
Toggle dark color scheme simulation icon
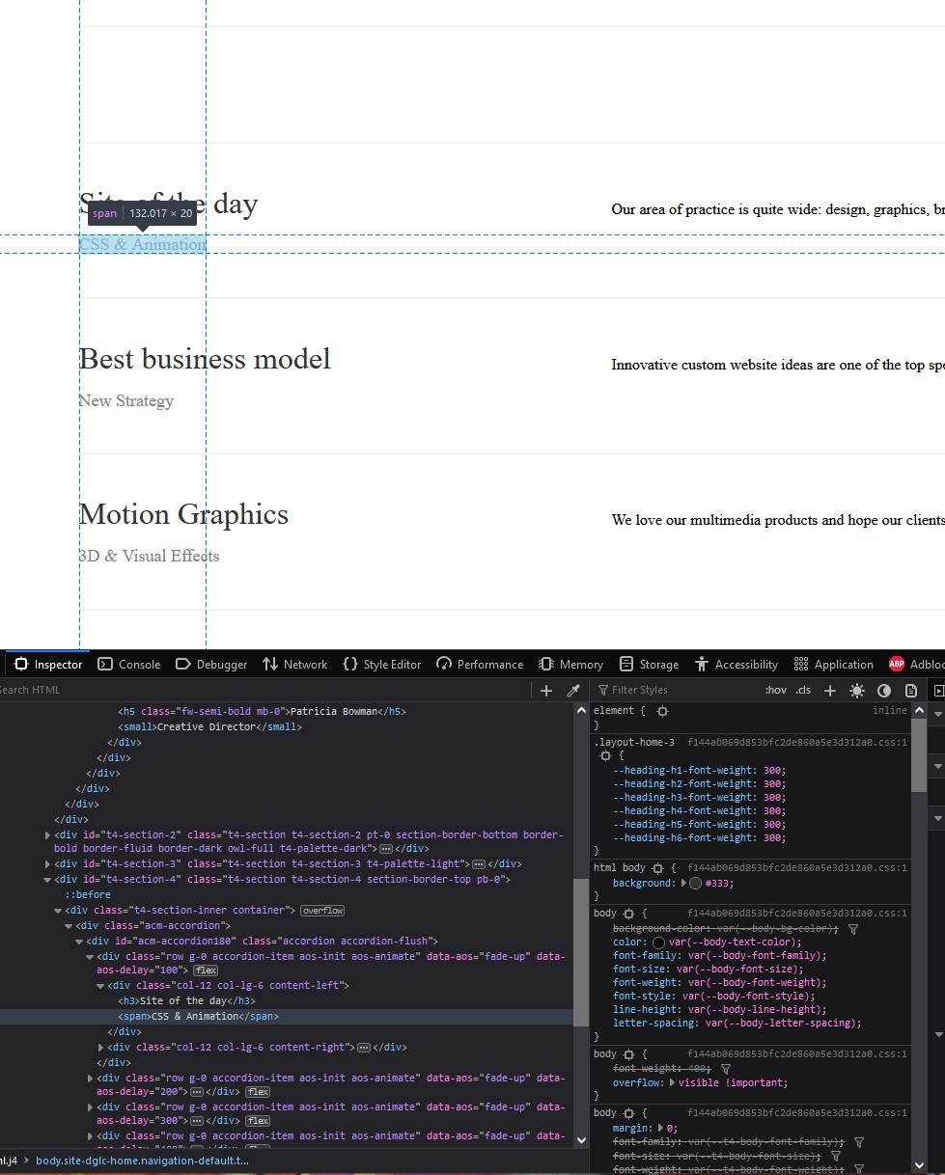pos(884,690)
